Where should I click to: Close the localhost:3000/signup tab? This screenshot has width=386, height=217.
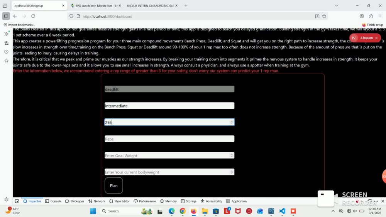(63, 6)
